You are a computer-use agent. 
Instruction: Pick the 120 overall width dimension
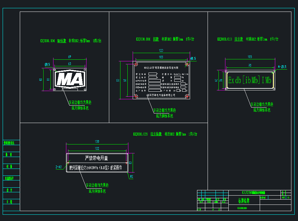[x=161, y=50]
